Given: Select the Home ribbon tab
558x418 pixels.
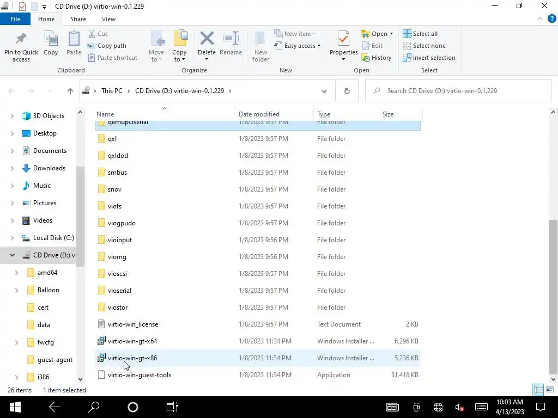Looking at the screenshot, I should coord(46,19).
